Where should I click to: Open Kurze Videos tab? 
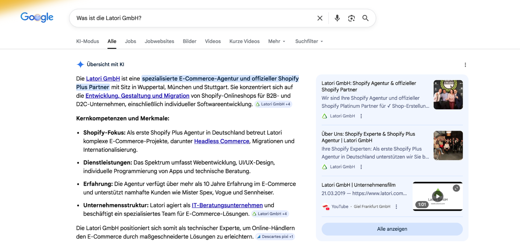[x=245, y=41]
